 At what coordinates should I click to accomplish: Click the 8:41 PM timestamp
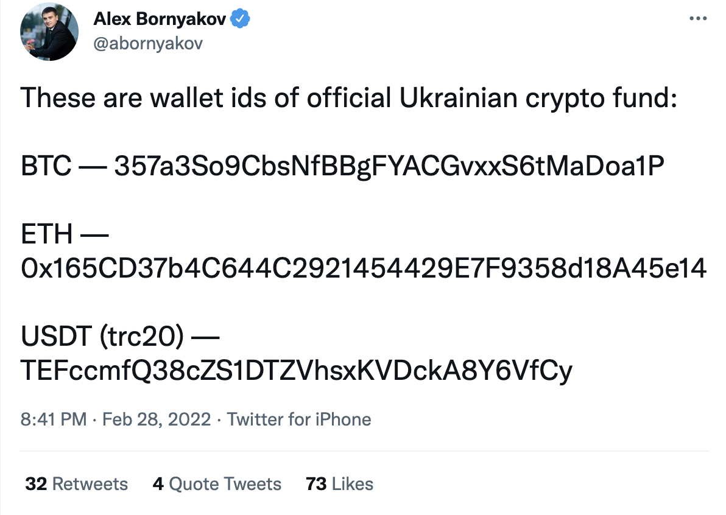(53, 419)
